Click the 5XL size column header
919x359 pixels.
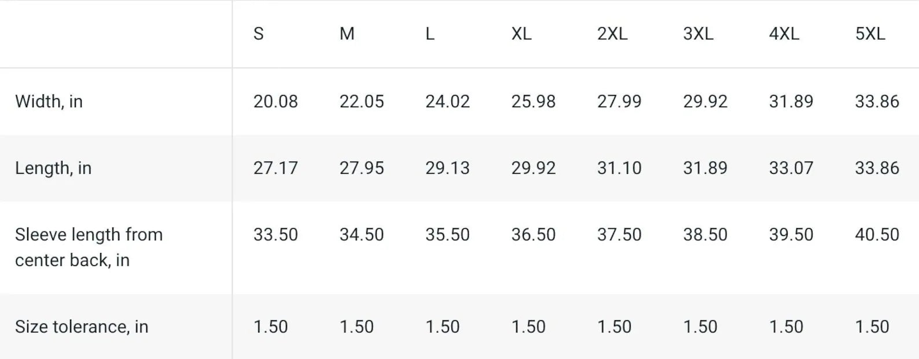[870, 34]
